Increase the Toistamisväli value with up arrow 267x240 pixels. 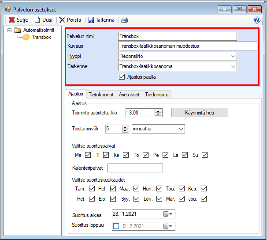pos(125,127)
